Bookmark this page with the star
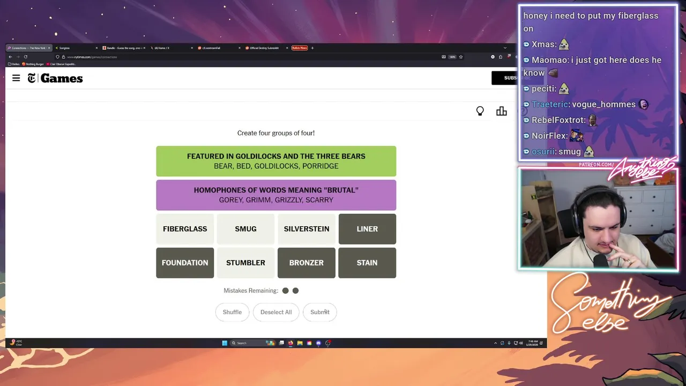 461,57
